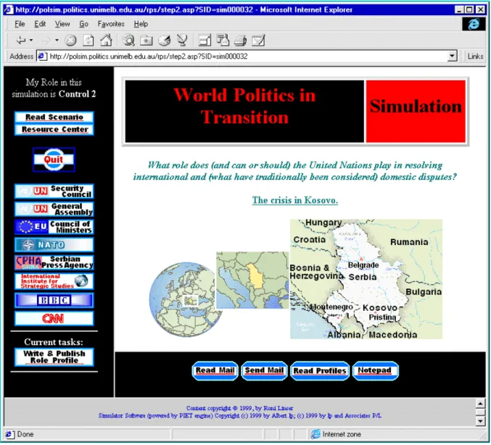Click the Internet zone status indicator
The image size is (491, 445).
pyautogui.click(x=336, y=434)
